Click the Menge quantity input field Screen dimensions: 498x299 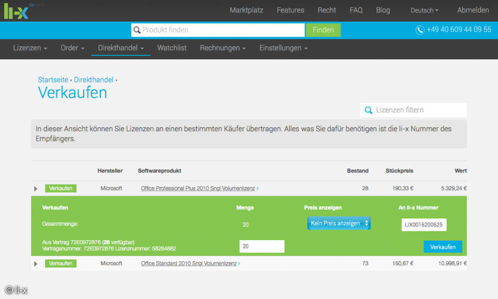(262, 246)
